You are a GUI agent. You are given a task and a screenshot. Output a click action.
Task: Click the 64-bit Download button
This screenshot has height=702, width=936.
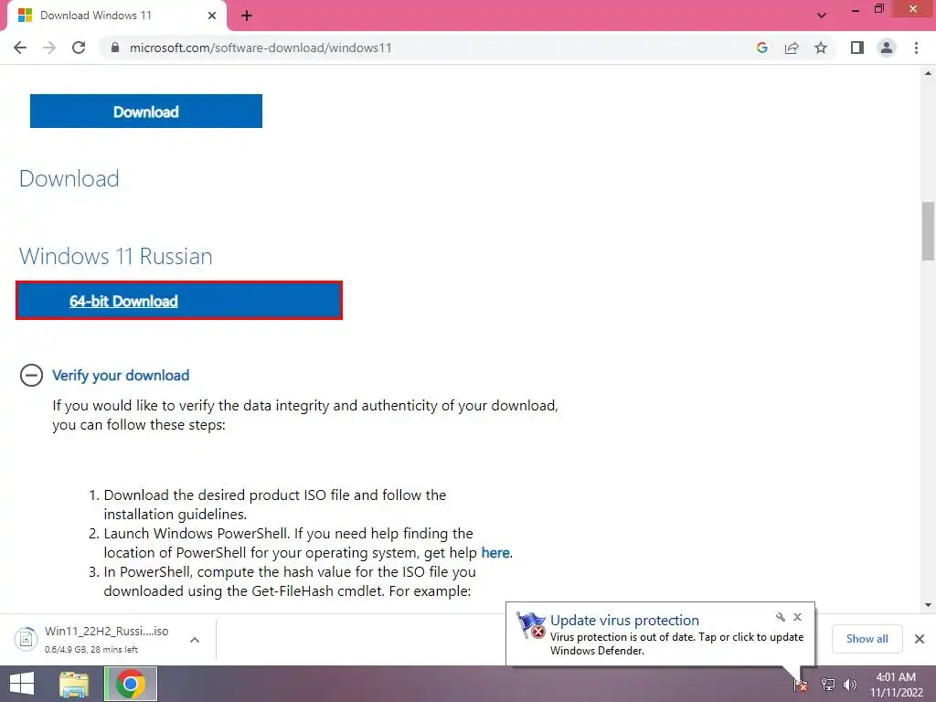179,300
